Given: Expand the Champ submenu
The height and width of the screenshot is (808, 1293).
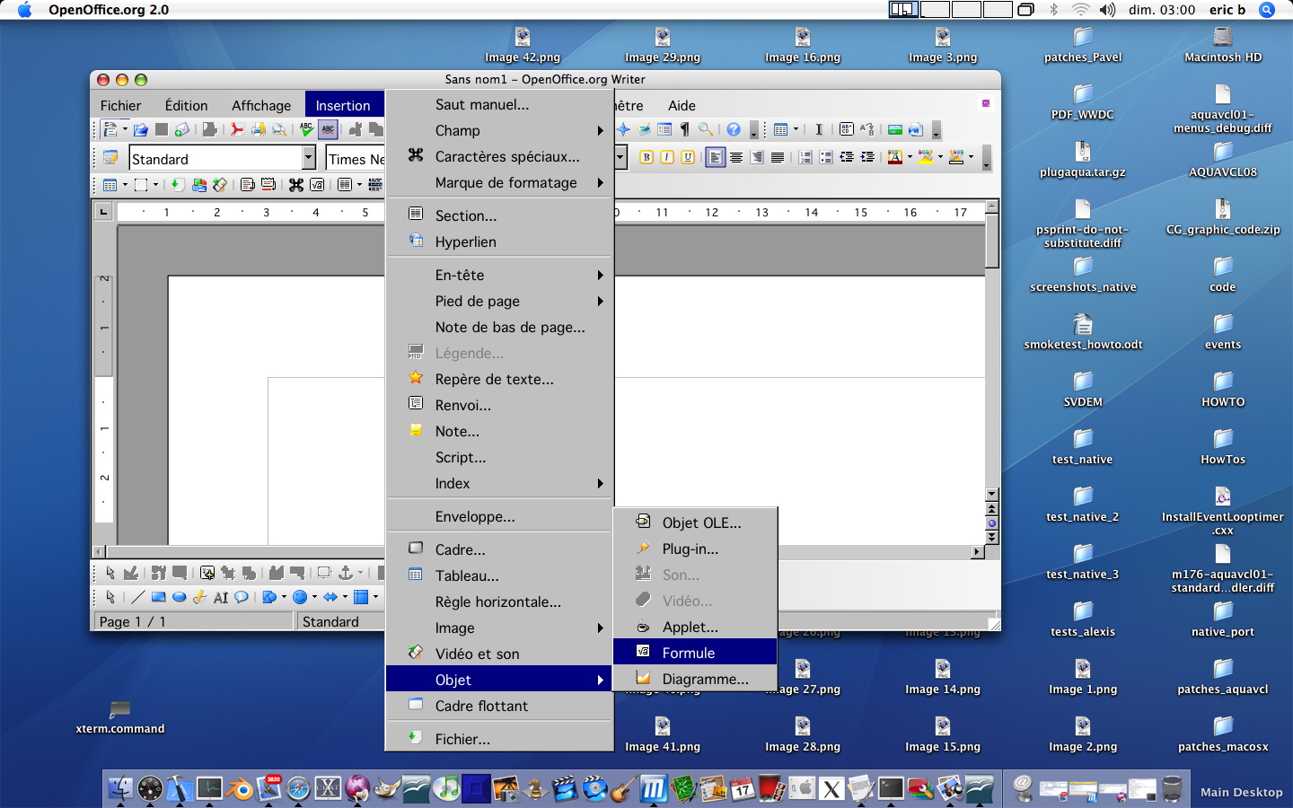Looking at the screenshot, I should (x=499, y=130).
